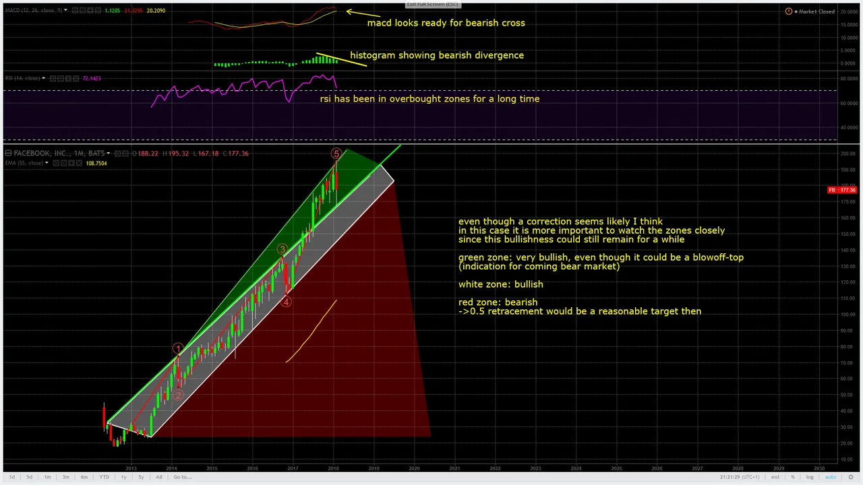Expand the MACD (12, 26, close, 9) dropdown arrow

(65, 11)
